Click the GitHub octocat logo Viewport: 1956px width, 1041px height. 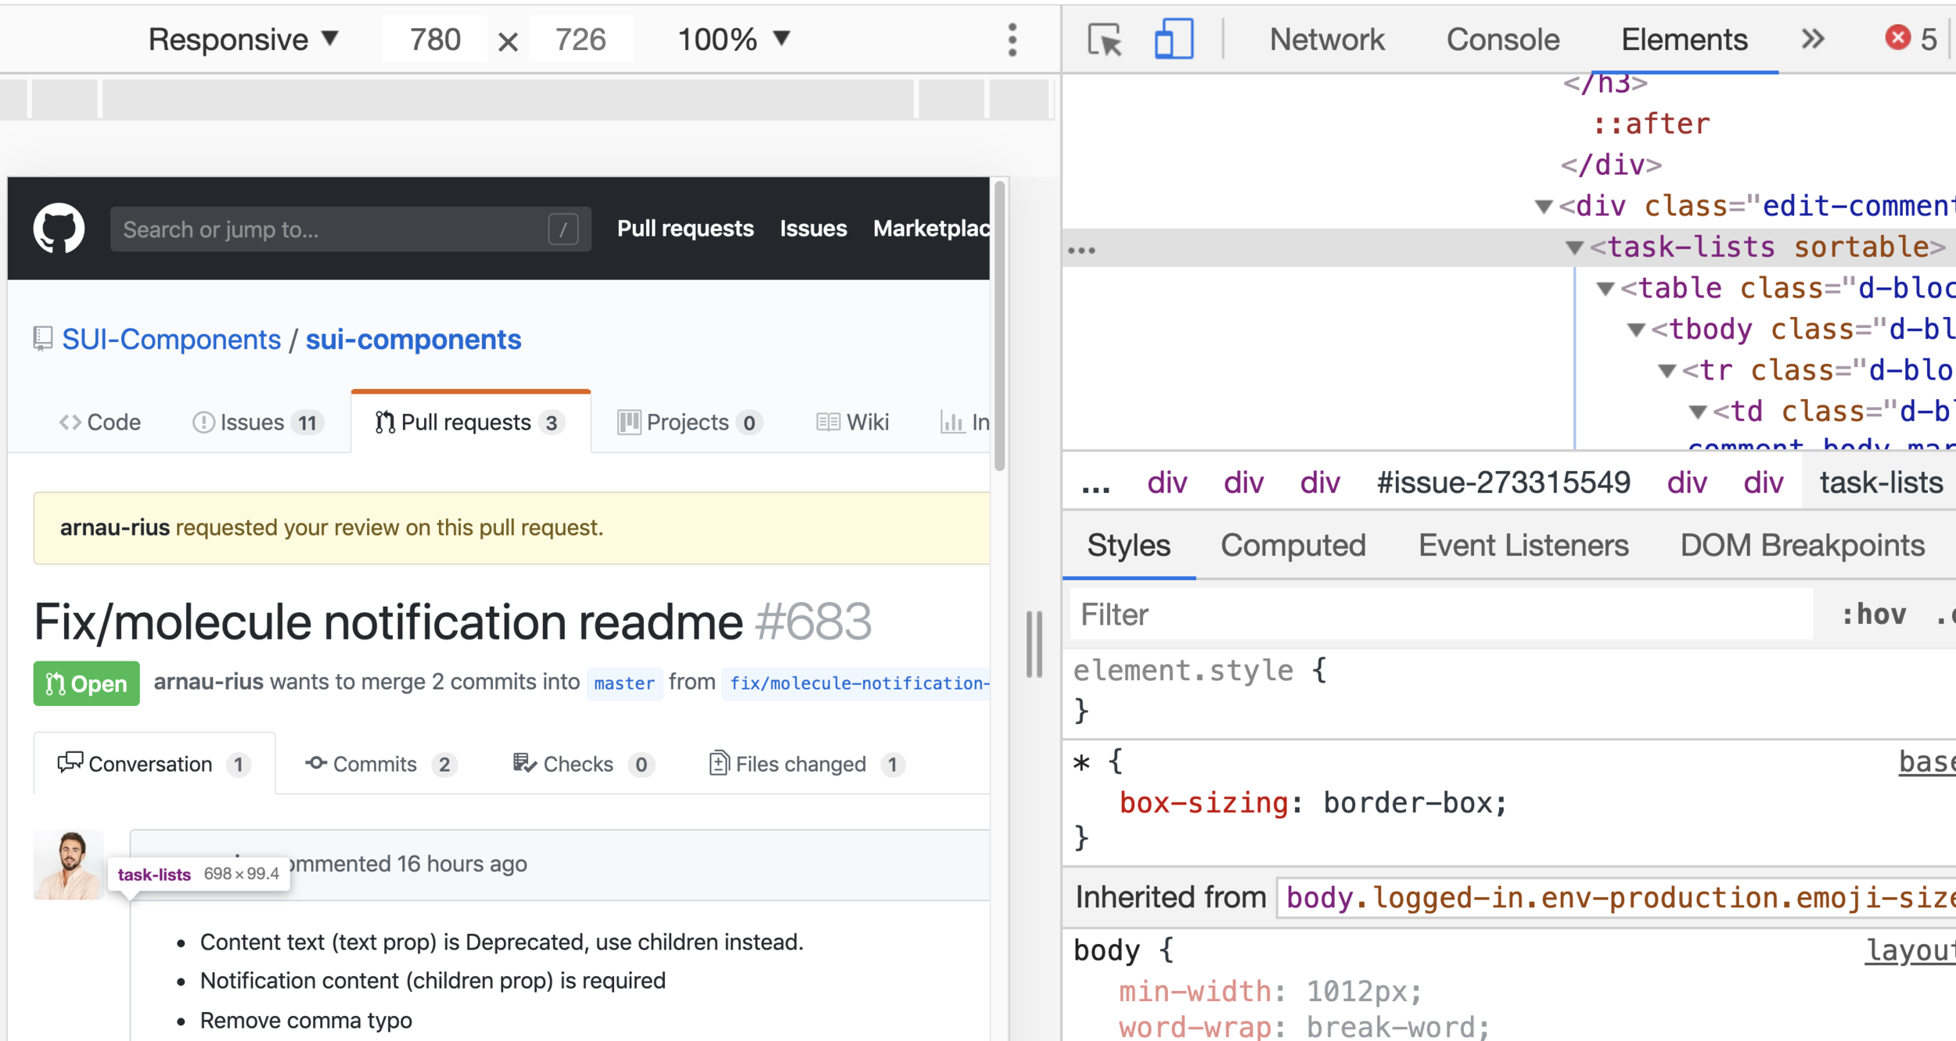(59, 229)
